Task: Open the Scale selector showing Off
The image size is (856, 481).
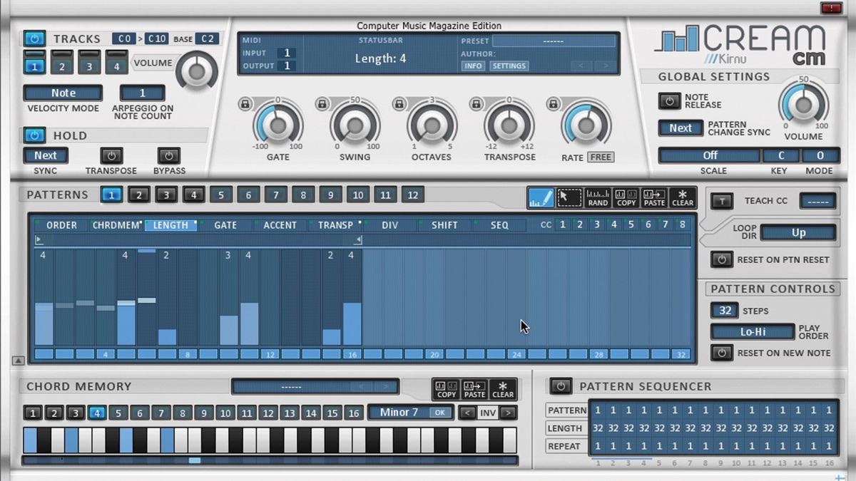Action: coord(708,155)
